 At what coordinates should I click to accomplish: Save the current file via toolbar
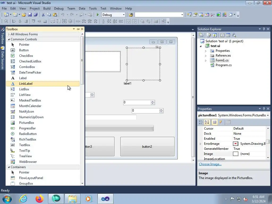tap(30, 15)
